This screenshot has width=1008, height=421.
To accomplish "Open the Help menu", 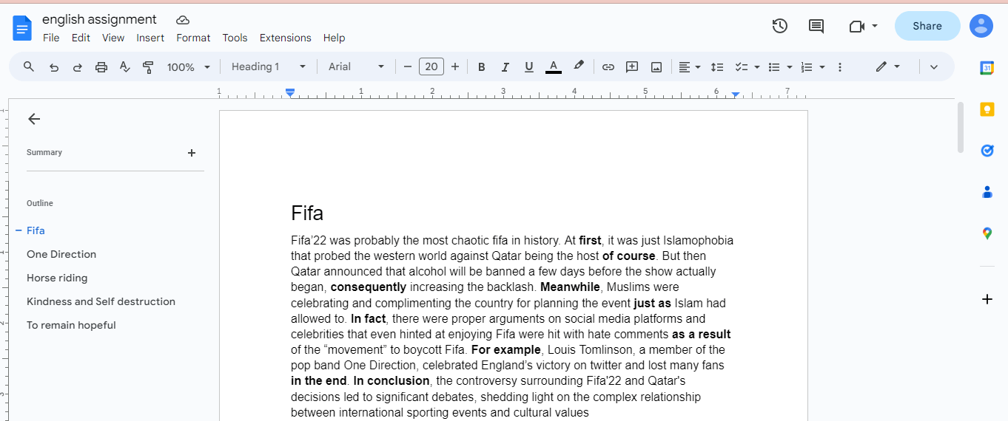I will [x=334, y=38].
